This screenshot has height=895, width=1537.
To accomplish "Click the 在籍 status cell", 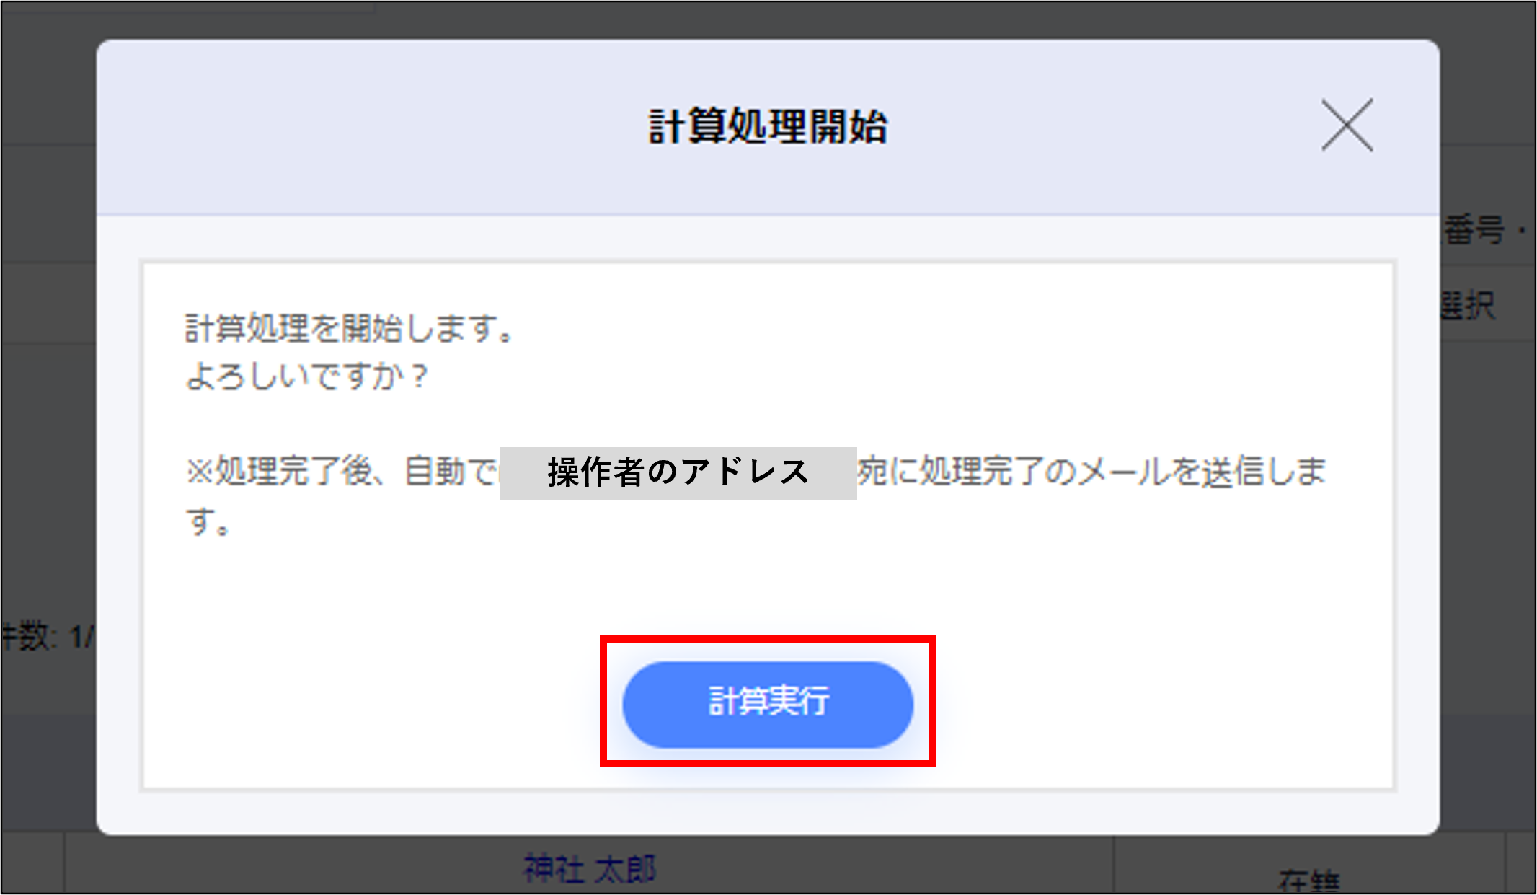I will (x=1308, y=881).
